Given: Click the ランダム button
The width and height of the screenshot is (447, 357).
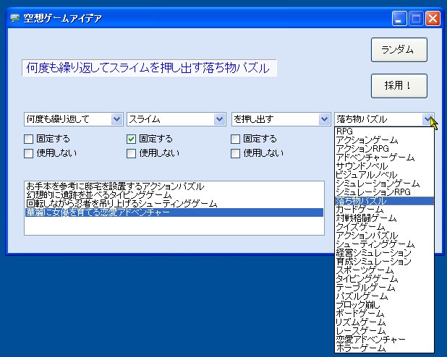Looking at the screenshot, I should click(x=399, y=50).
